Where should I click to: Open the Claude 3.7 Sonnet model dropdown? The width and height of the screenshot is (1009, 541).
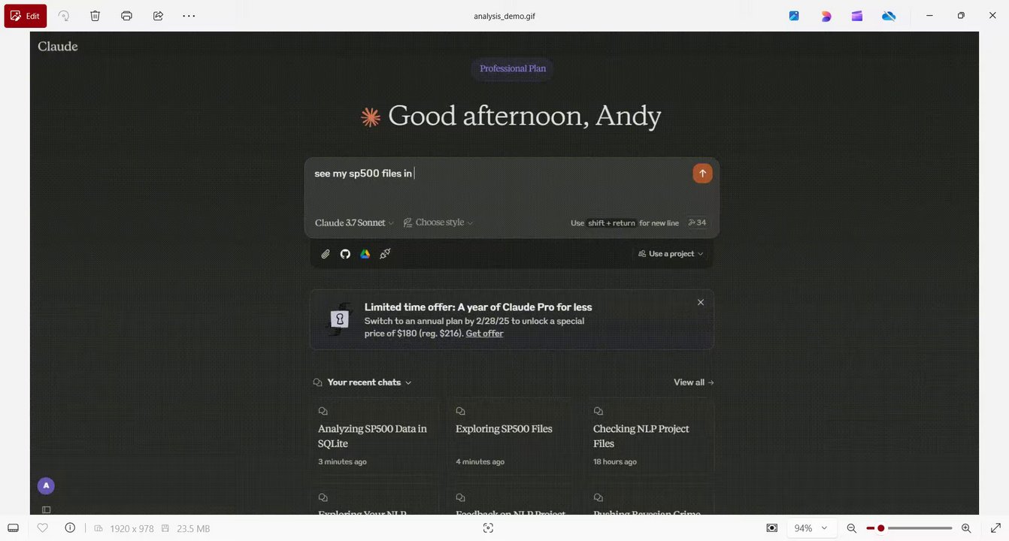pos(354,223)
